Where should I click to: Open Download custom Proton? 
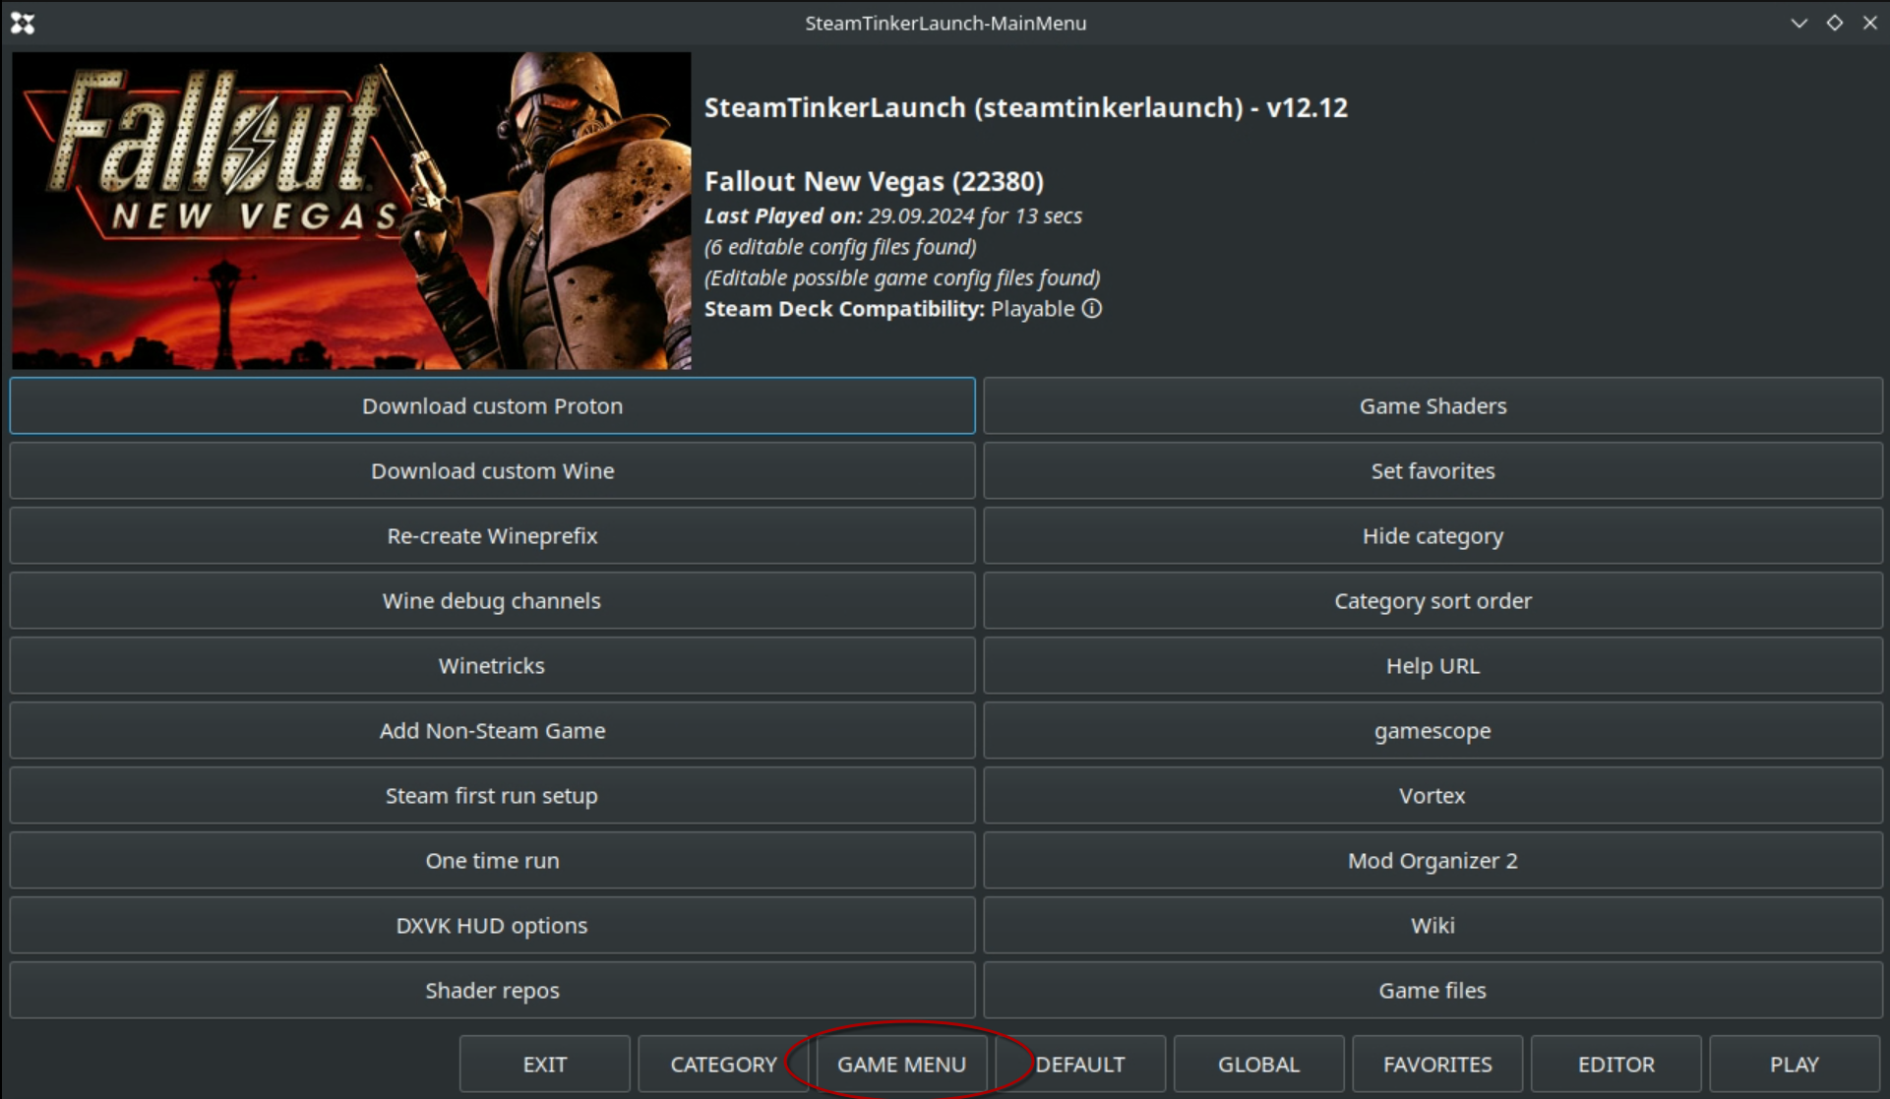pyautogui.click(x=492, y=406)
